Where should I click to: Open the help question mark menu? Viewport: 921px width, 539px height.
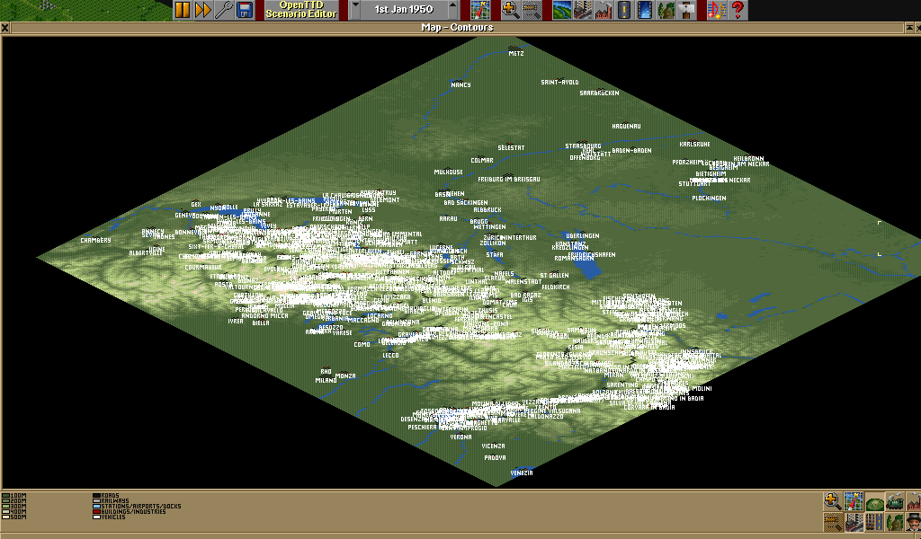(x=738, y=10)
